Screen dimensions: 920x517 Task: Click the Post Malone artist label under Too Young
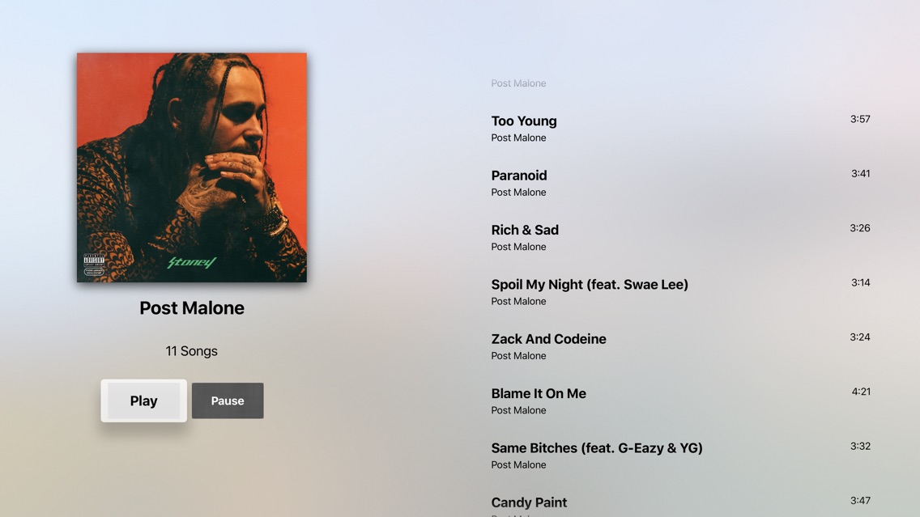[518, 138]
